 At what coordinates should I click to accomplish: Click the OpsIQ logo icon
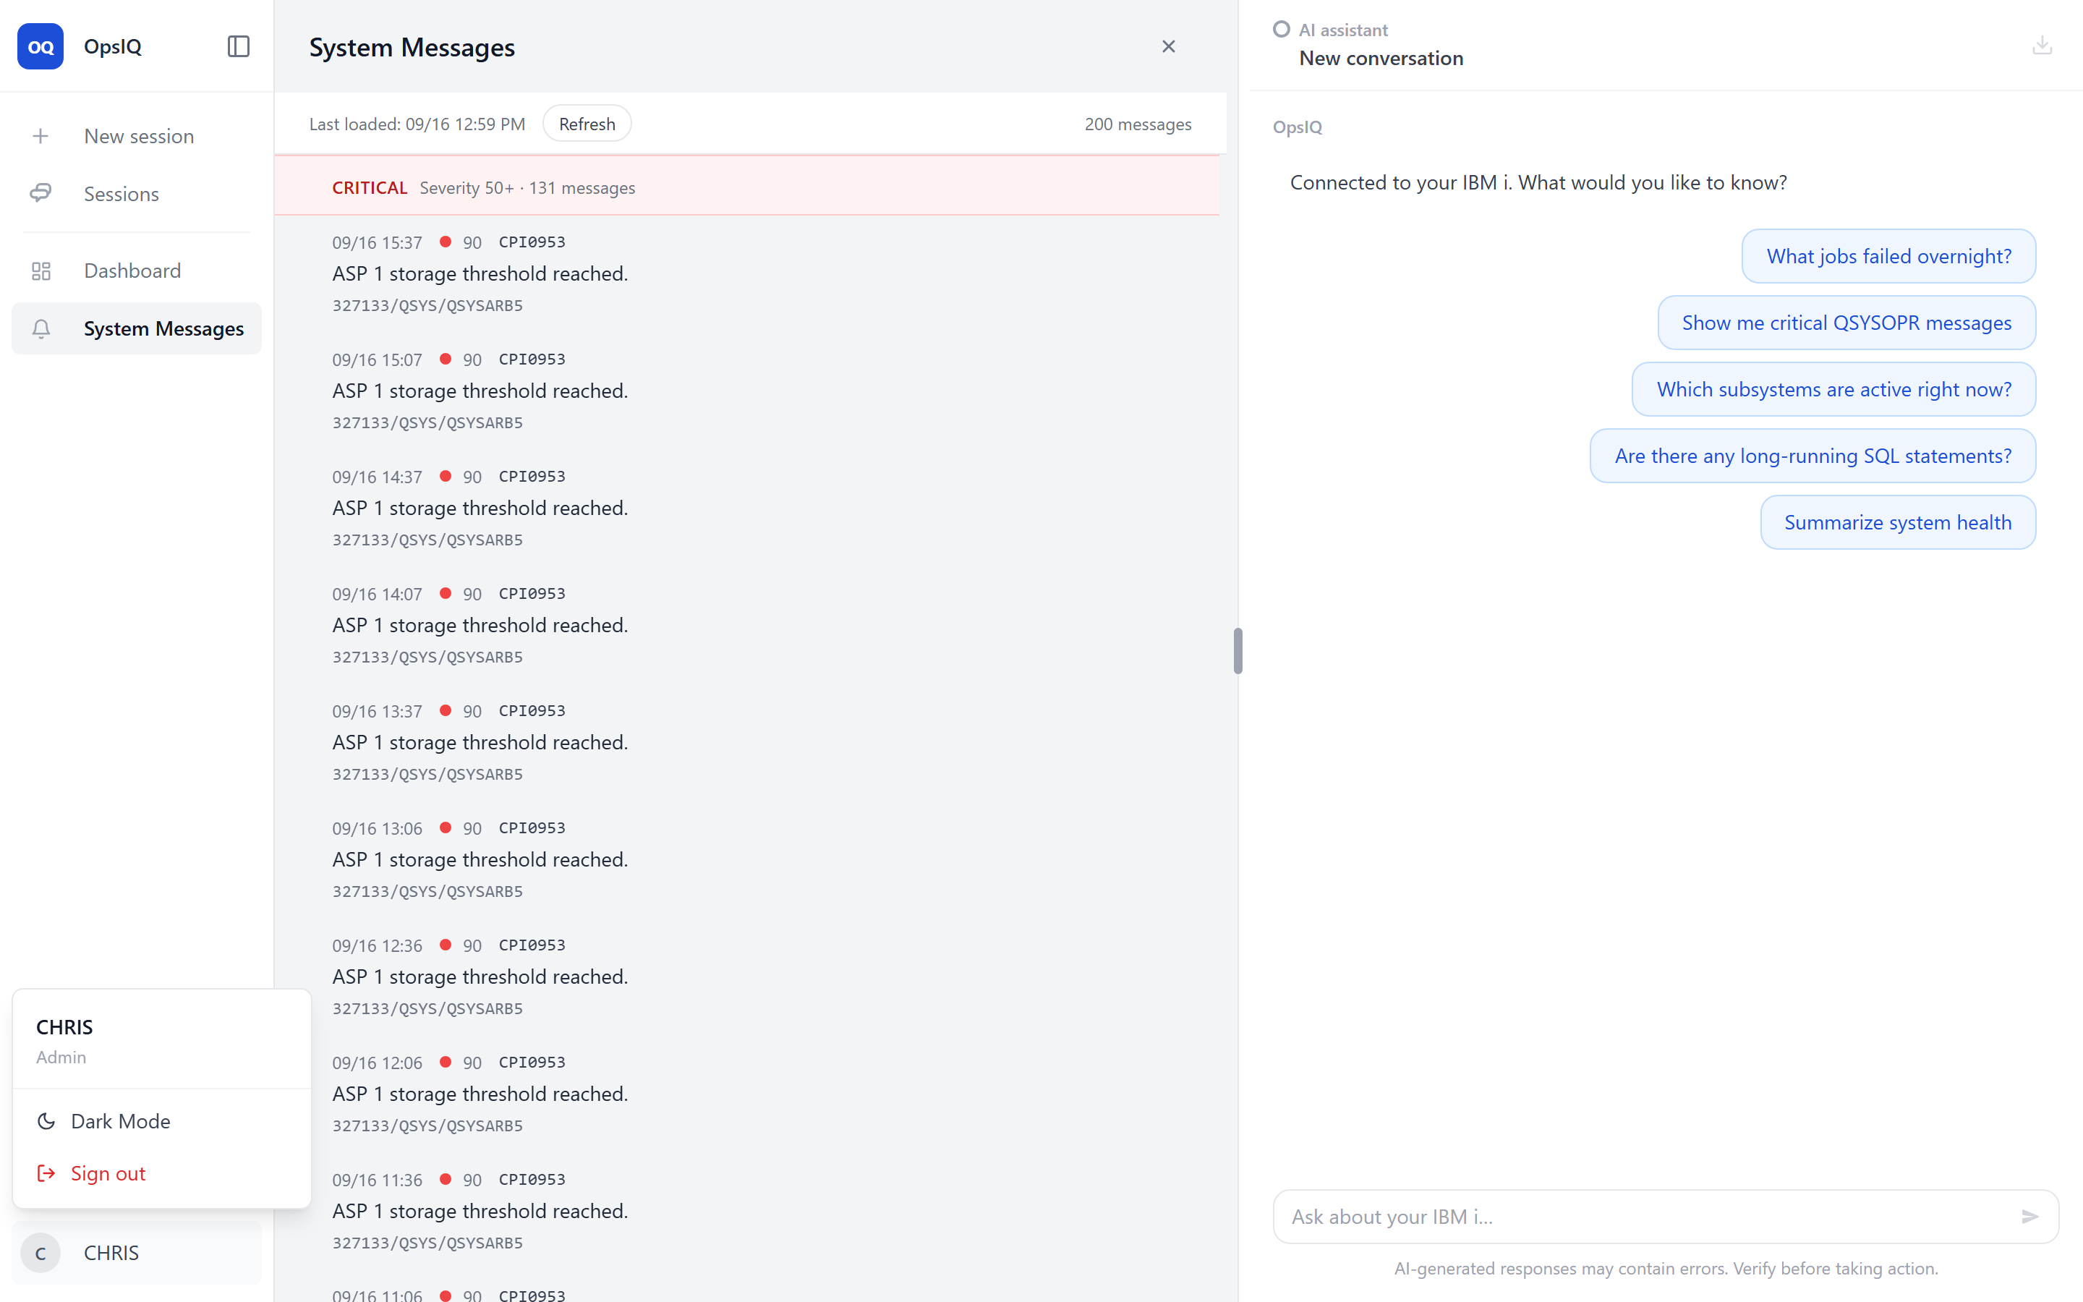41,46
